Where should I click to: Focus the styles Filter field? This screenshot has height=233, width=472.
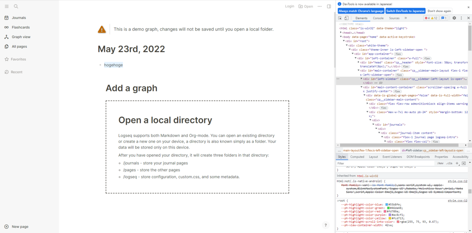385,163
